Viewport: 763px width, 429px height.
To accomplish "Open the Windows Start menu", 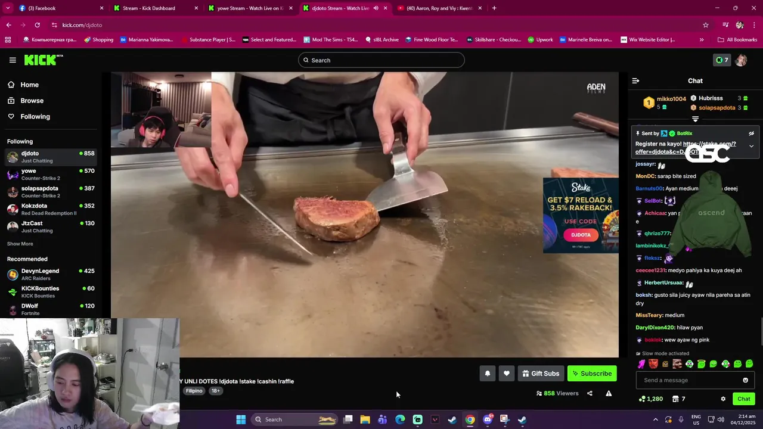I will click(241, 419).
